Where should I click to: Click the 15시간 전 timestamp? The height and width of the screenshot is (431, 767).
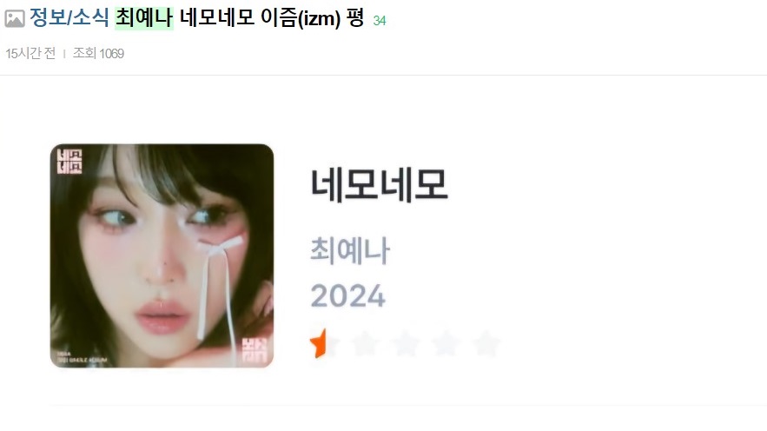30,53
